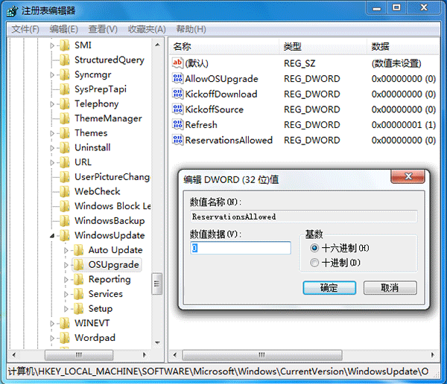This screenshot has width=447, height=384.
Task: Expand the Services tree node
Action: click(66, 294)
